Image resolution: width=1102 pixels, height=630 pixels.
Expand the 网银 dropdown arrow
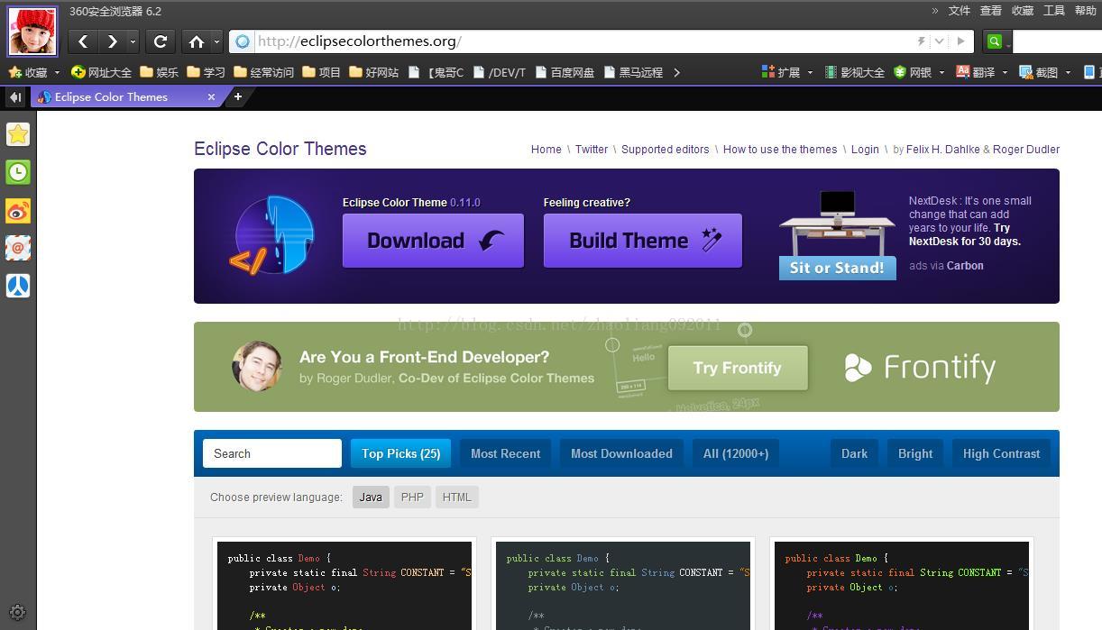click(x=941, y=72)
